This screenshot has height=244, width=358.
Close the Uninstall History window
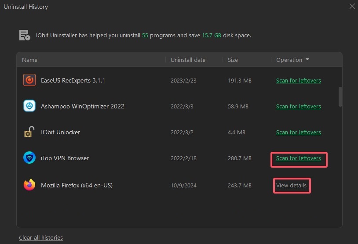click(x=352, y=6)
